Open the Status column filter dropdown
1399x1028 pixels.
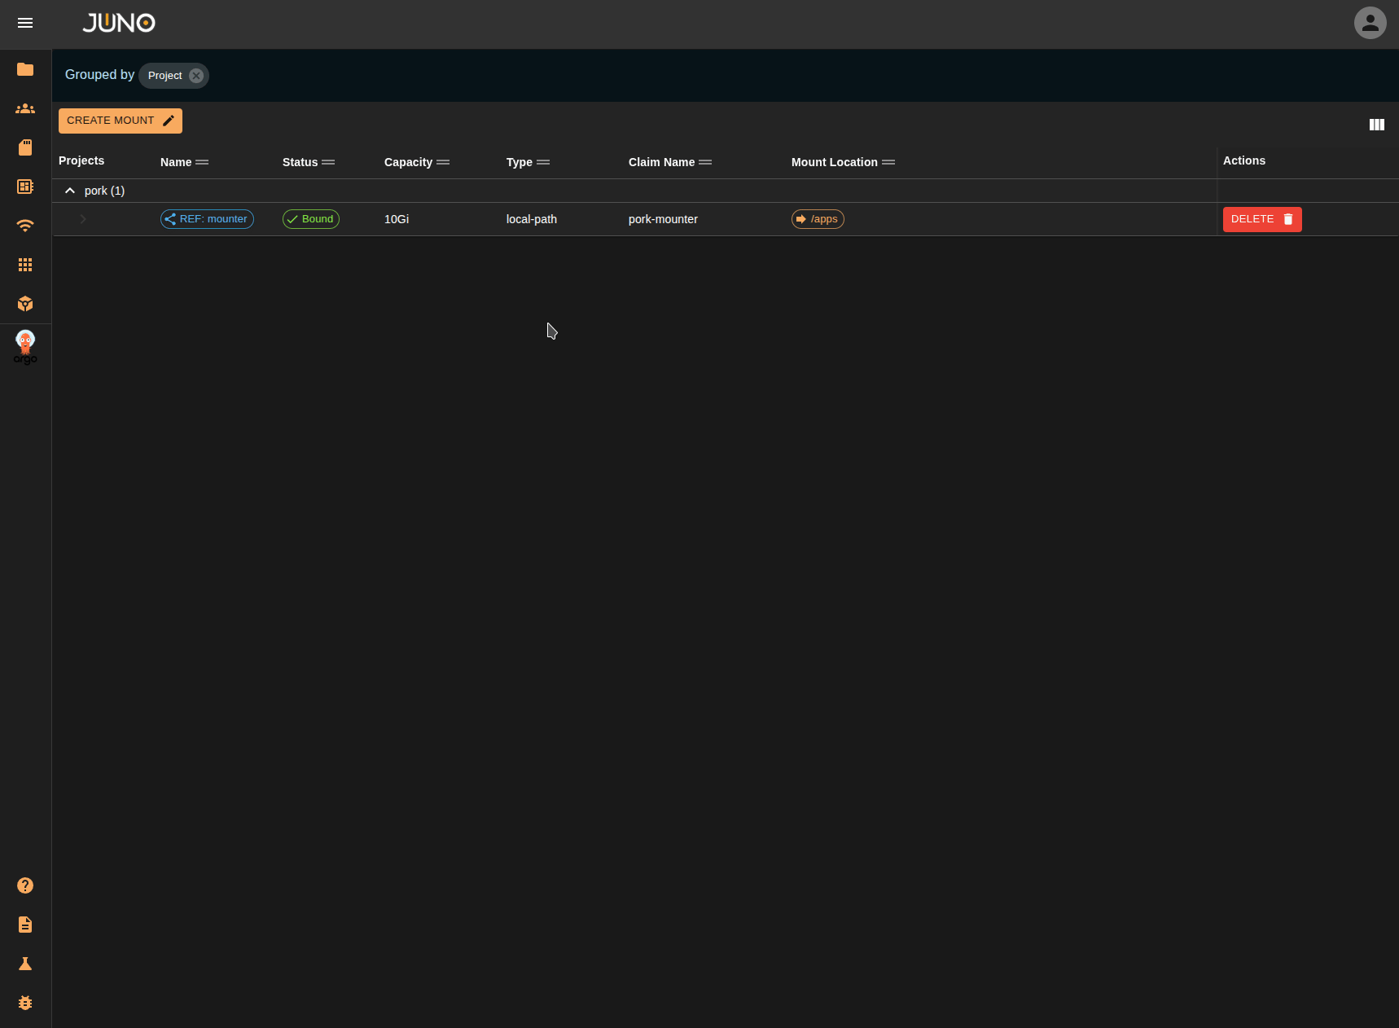(x=329, y=162)
